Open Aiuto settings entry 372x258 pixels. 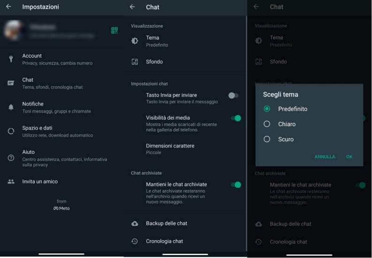[x=61, y=158]
